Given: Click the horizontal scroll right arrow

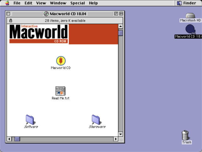Looking at the screenshot, I should (x=116, y=139).
